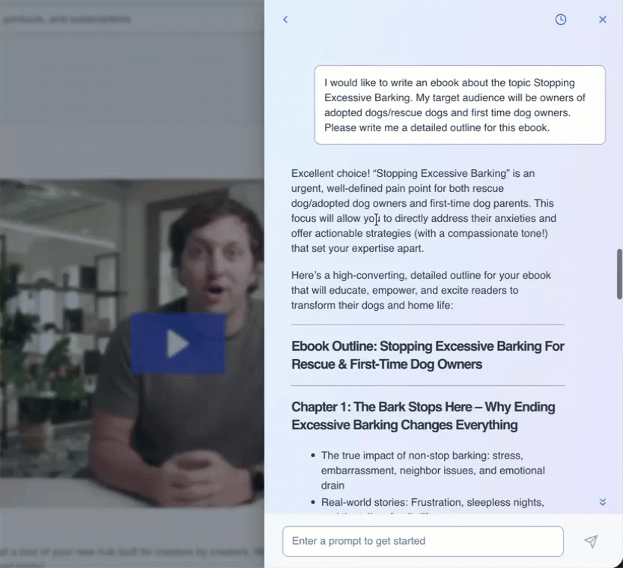Click the user prompt message bubble
The width and height of the screenshot is (623, 568).
point(460,105)
